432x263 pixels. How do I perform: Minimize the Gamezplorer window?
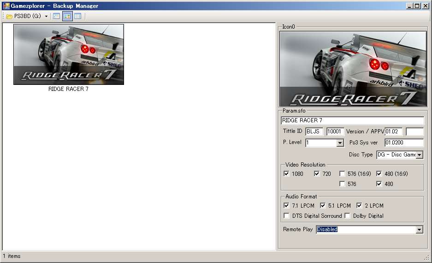(x=410, y=6)
